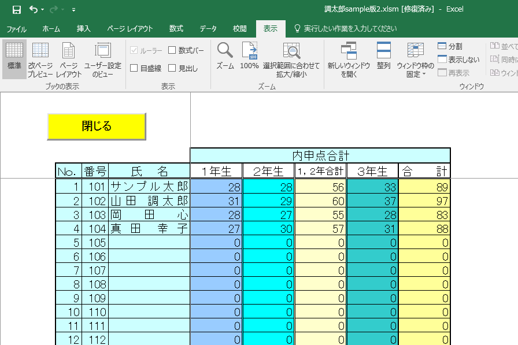Viewport: 518px width, 345px height.
Task: Open the ズーム magnifier dialog
Action: (x=225, y=56)
